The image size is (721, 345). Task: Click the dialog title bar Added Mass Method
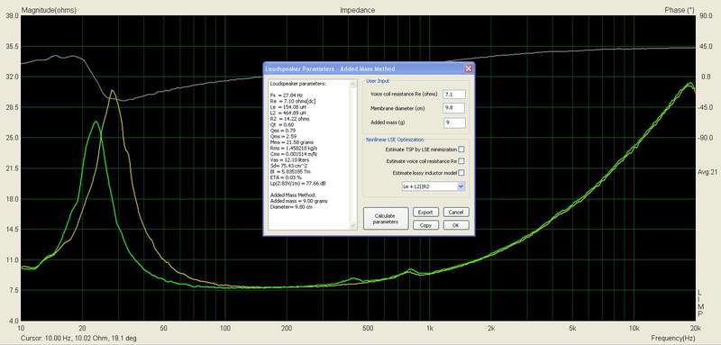point(330,68)
